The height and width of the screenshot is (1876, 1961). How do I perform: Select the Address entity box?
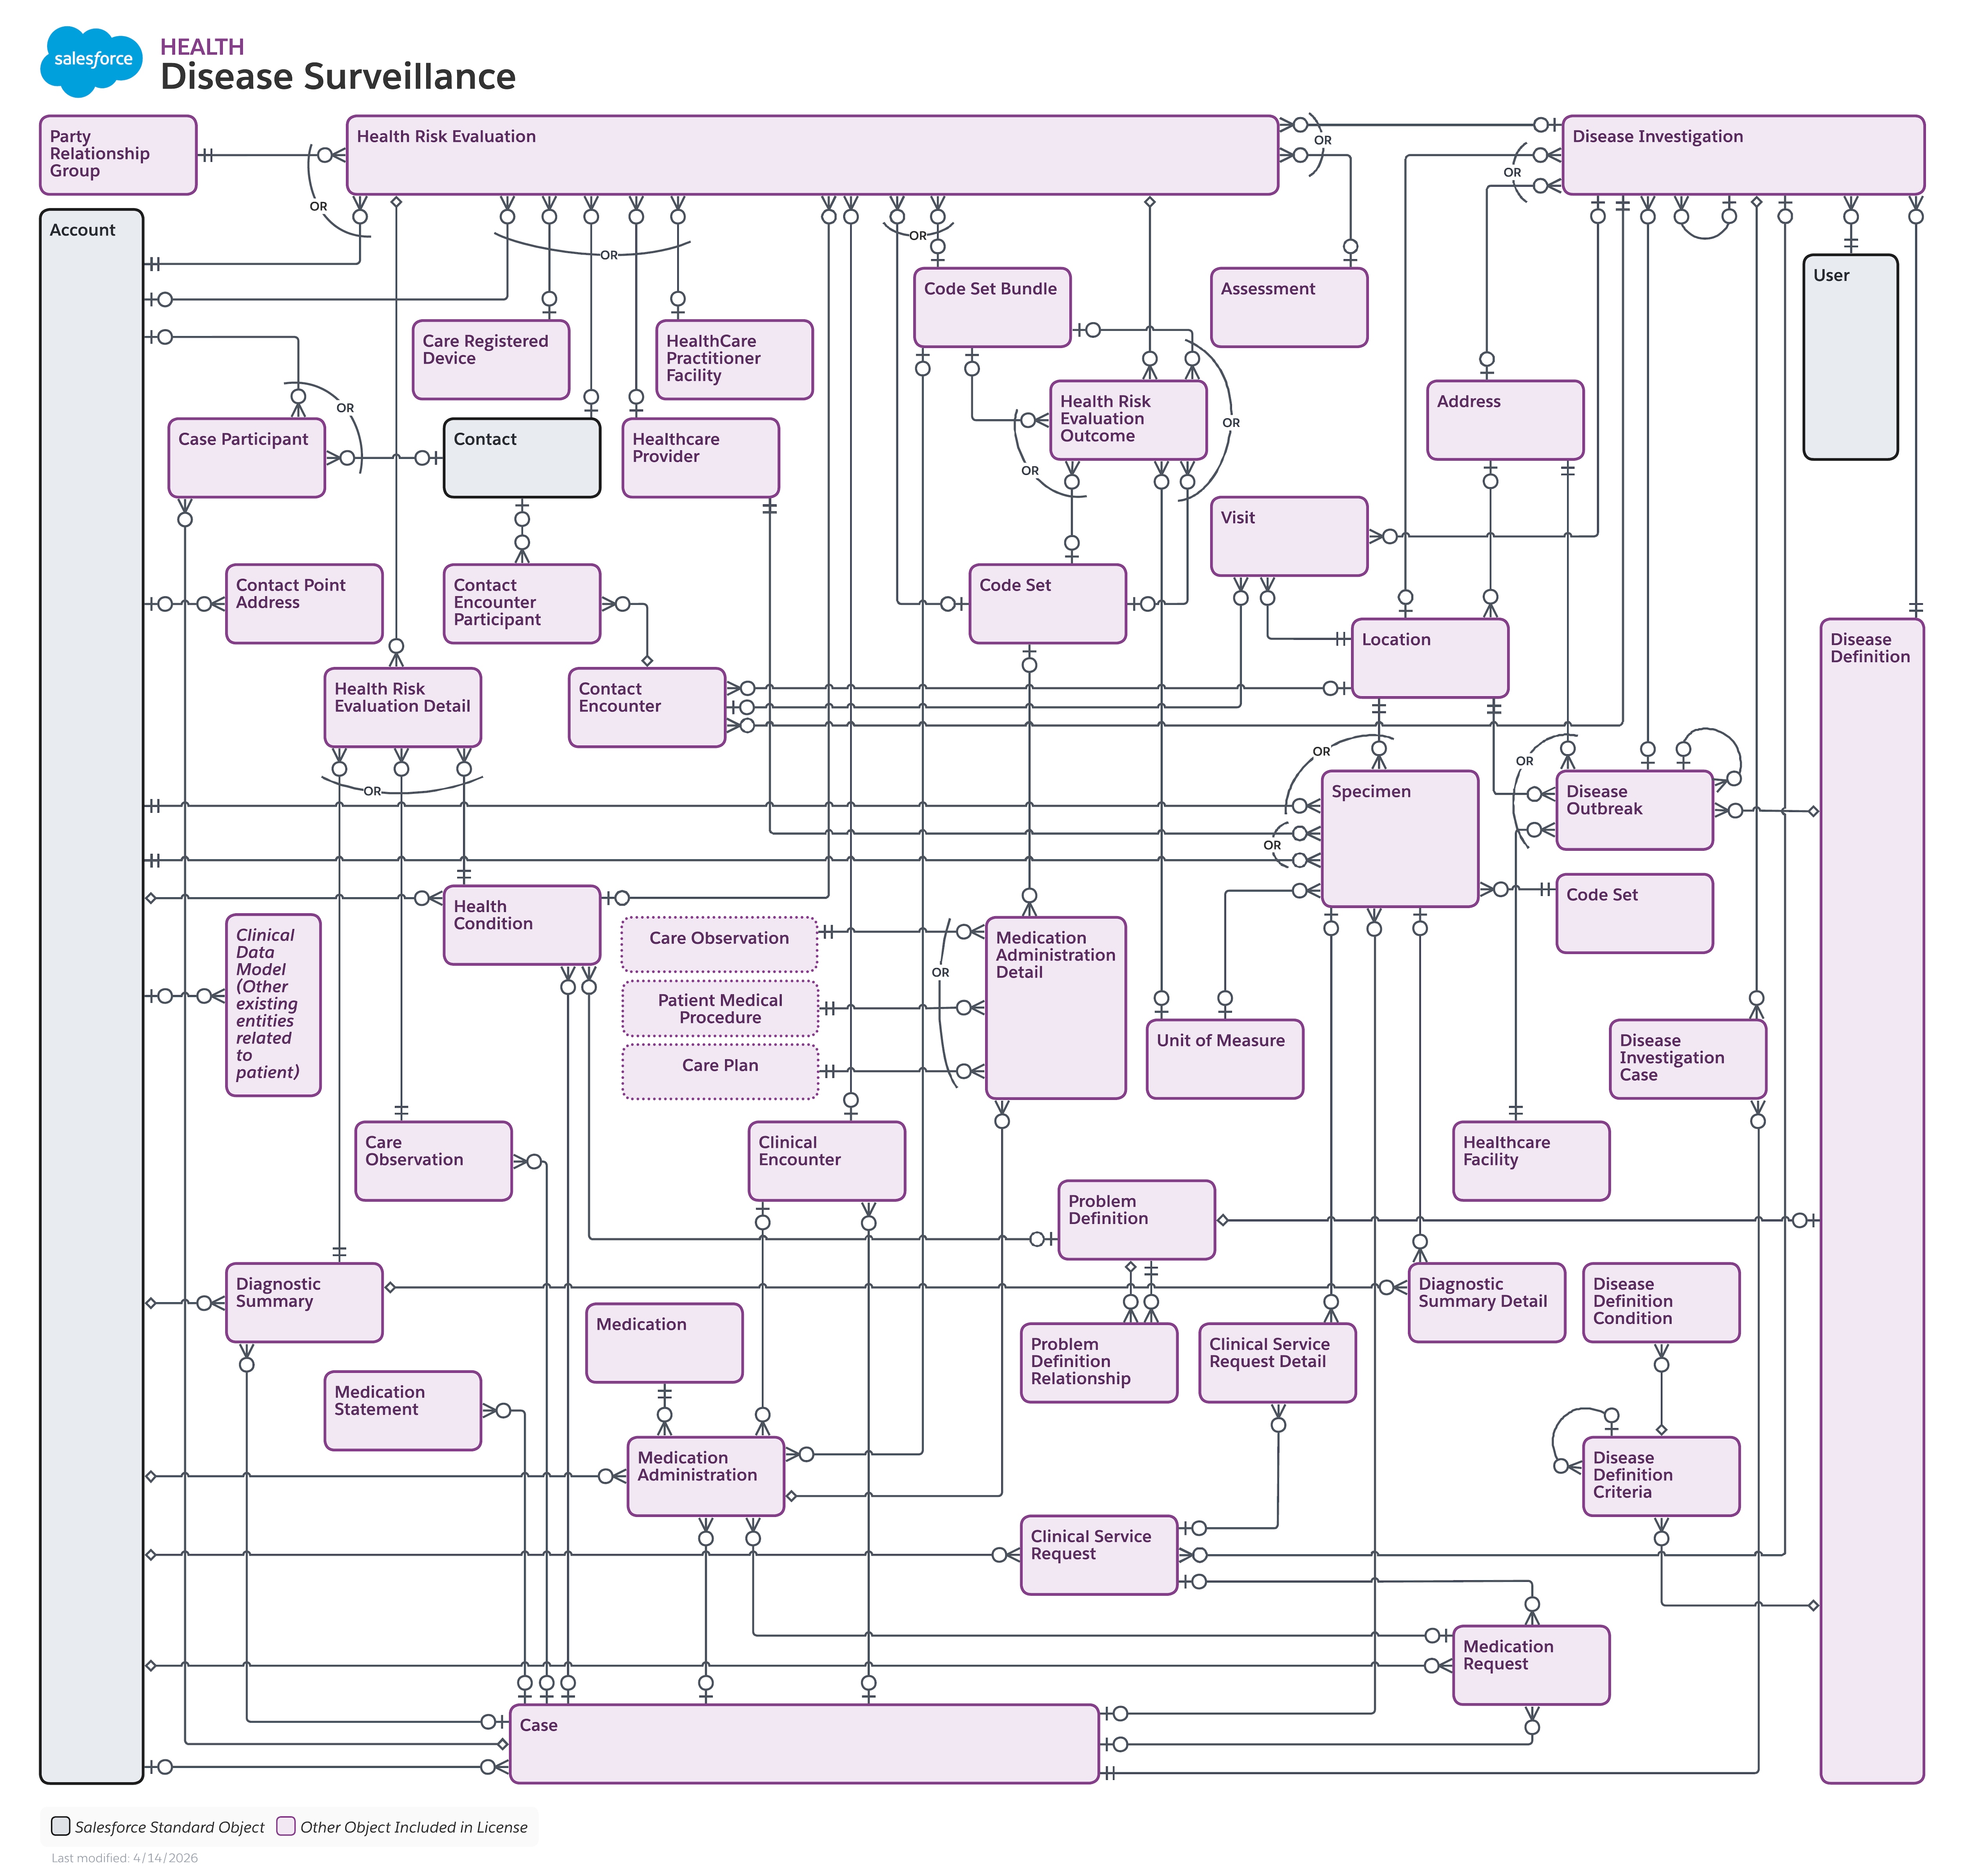point(1504,420)
